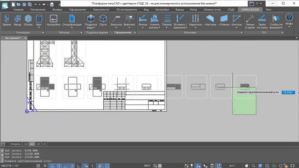Select the A4 layout tab

click(26, 144)
